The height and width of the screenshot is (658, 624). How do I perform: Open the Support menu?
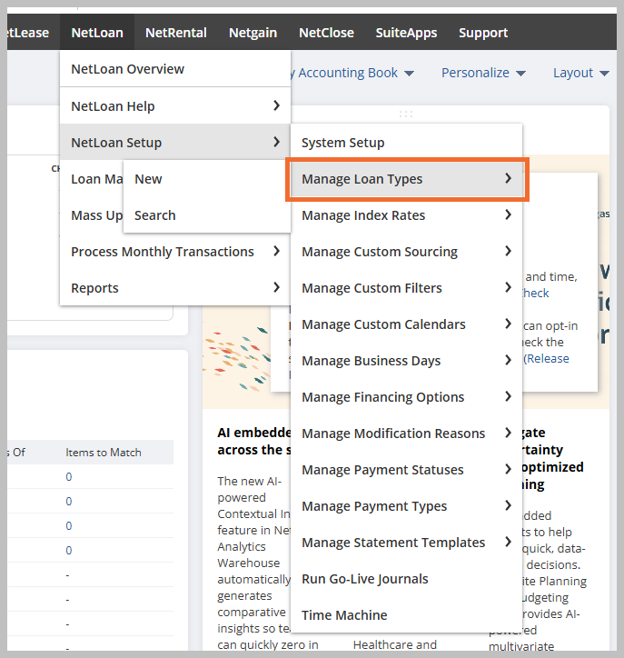[x=483, y=33]
